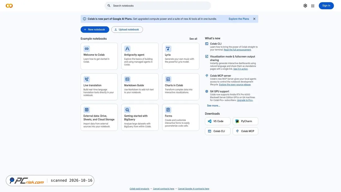This screenshot has height=192, width=341.
Task: Click the Colab MCP server heading
Action: coord(220,76)
